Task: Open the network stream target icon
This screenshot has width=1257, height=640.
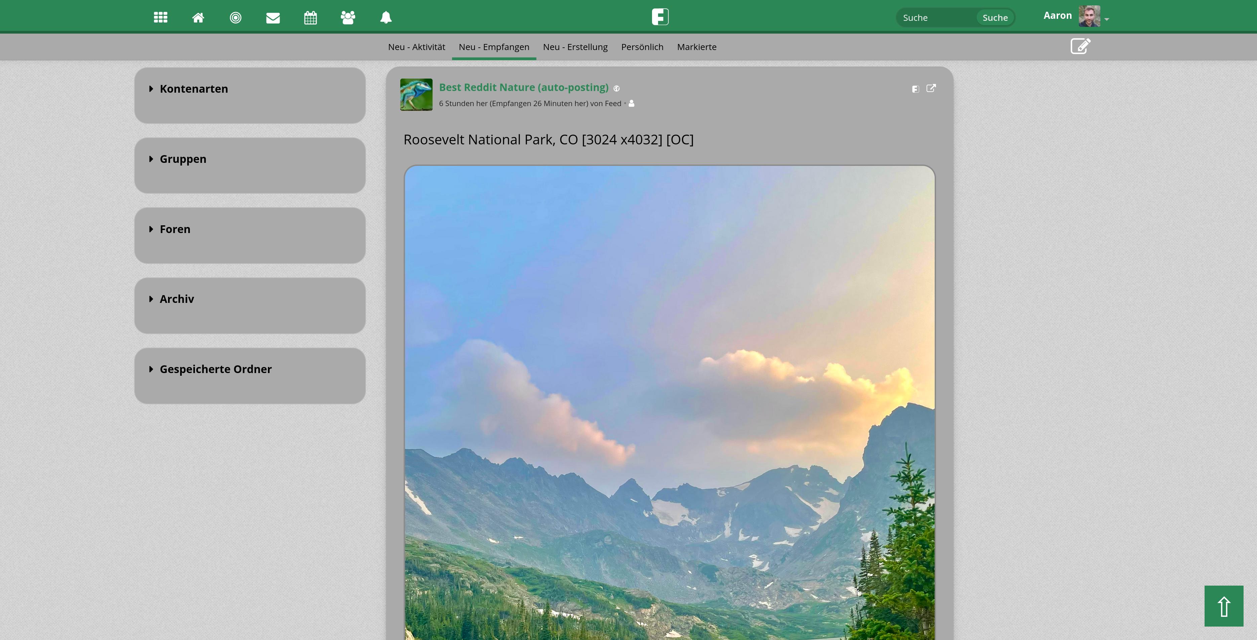Action: [236, 17]
